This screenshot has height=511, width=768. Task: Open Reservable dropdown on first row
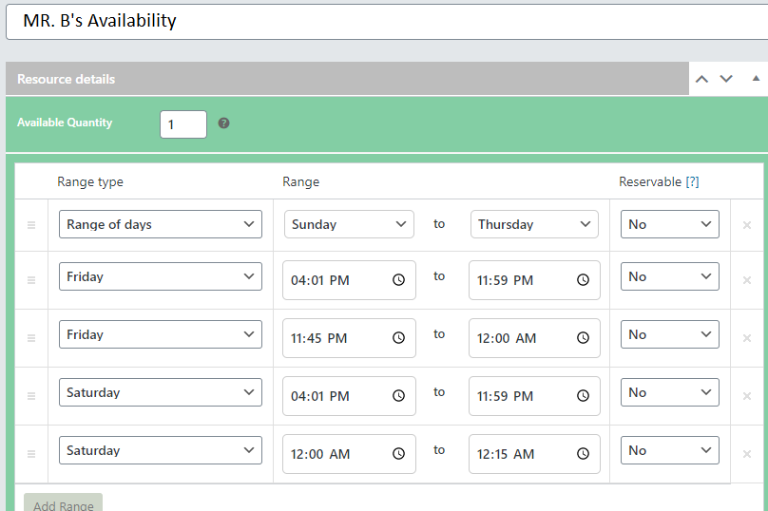[669, 224]
